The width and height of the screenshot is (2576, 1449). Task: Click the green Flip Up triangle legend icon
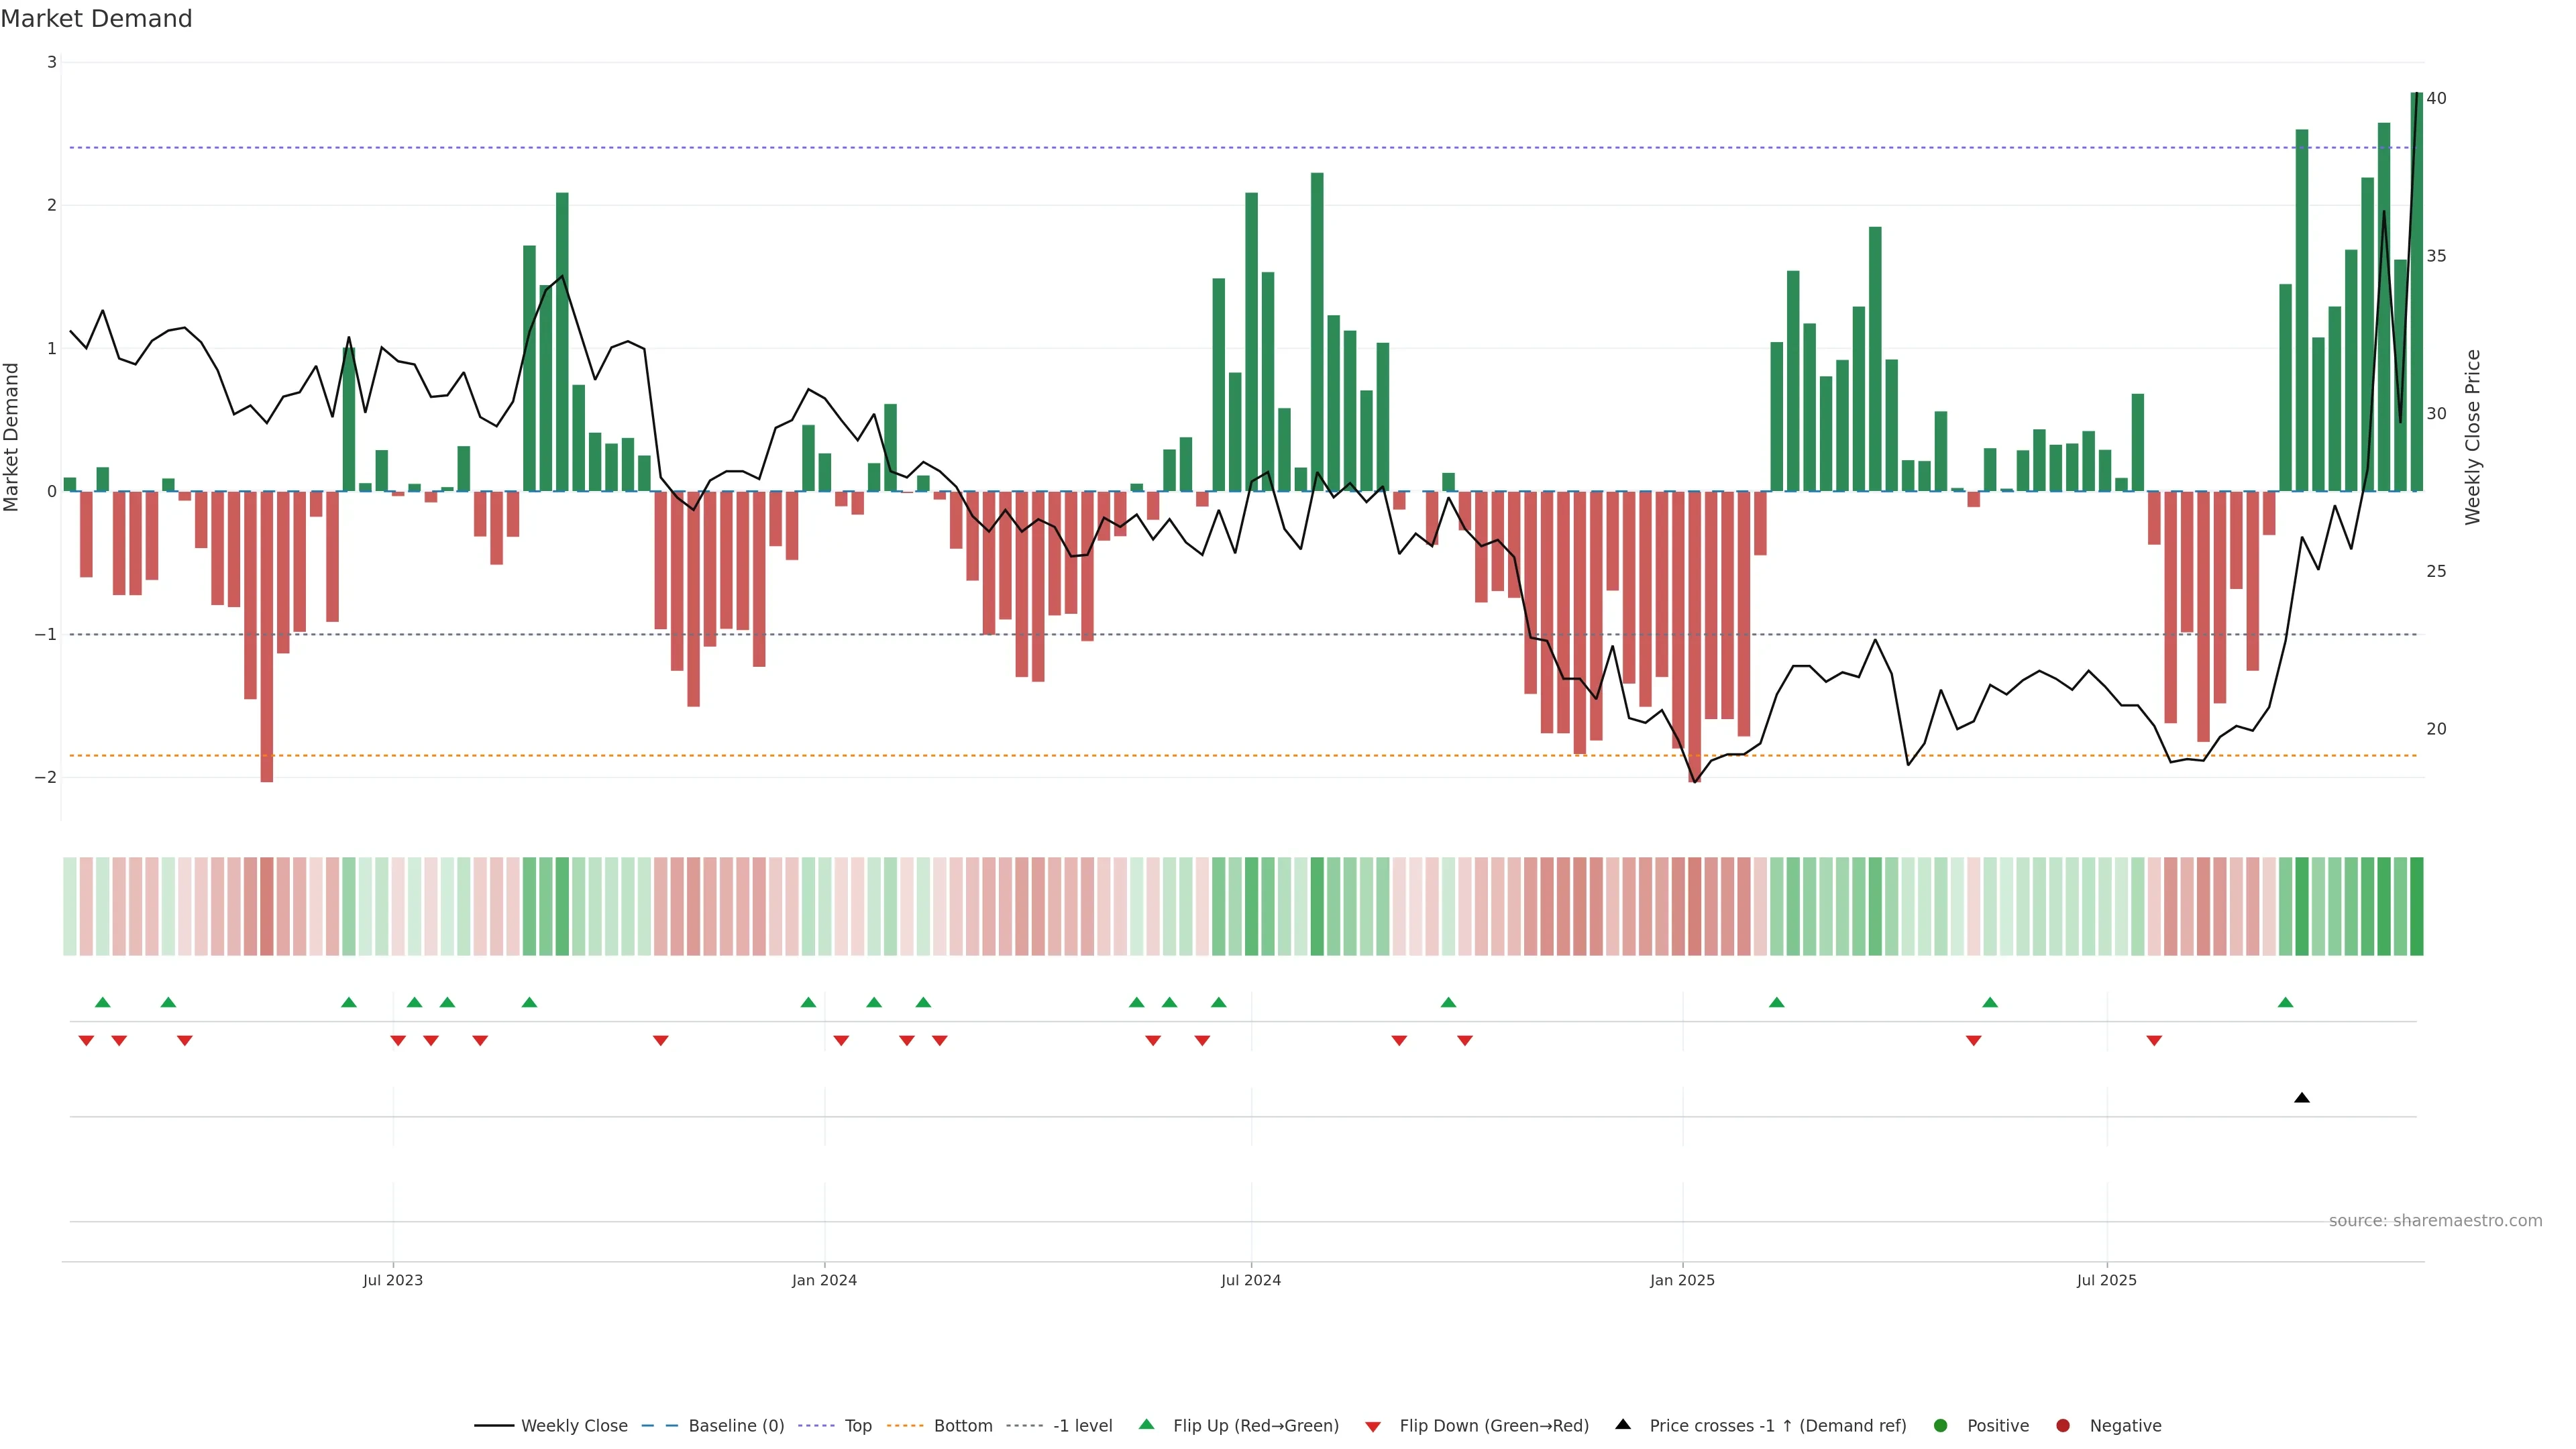[x=1147, y=1424]
